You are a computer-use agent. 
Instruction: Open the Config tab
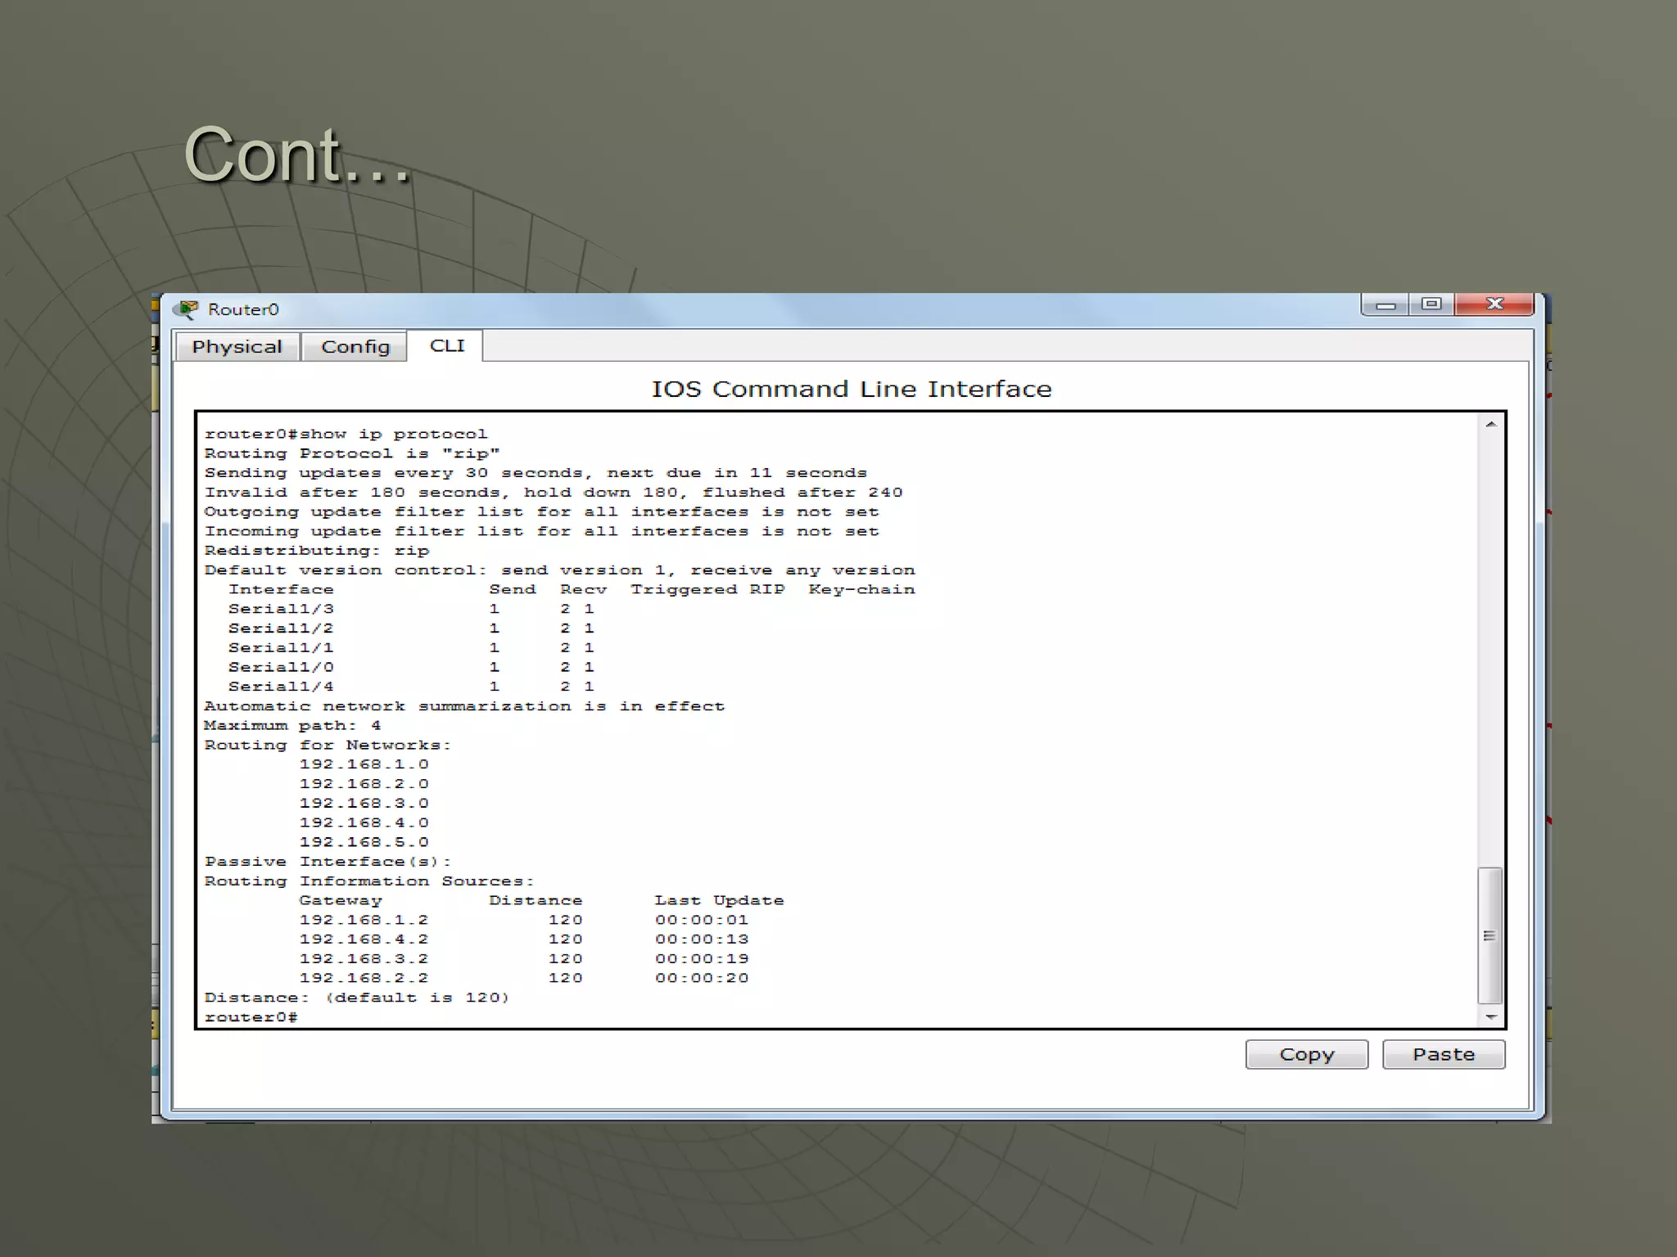355,347
